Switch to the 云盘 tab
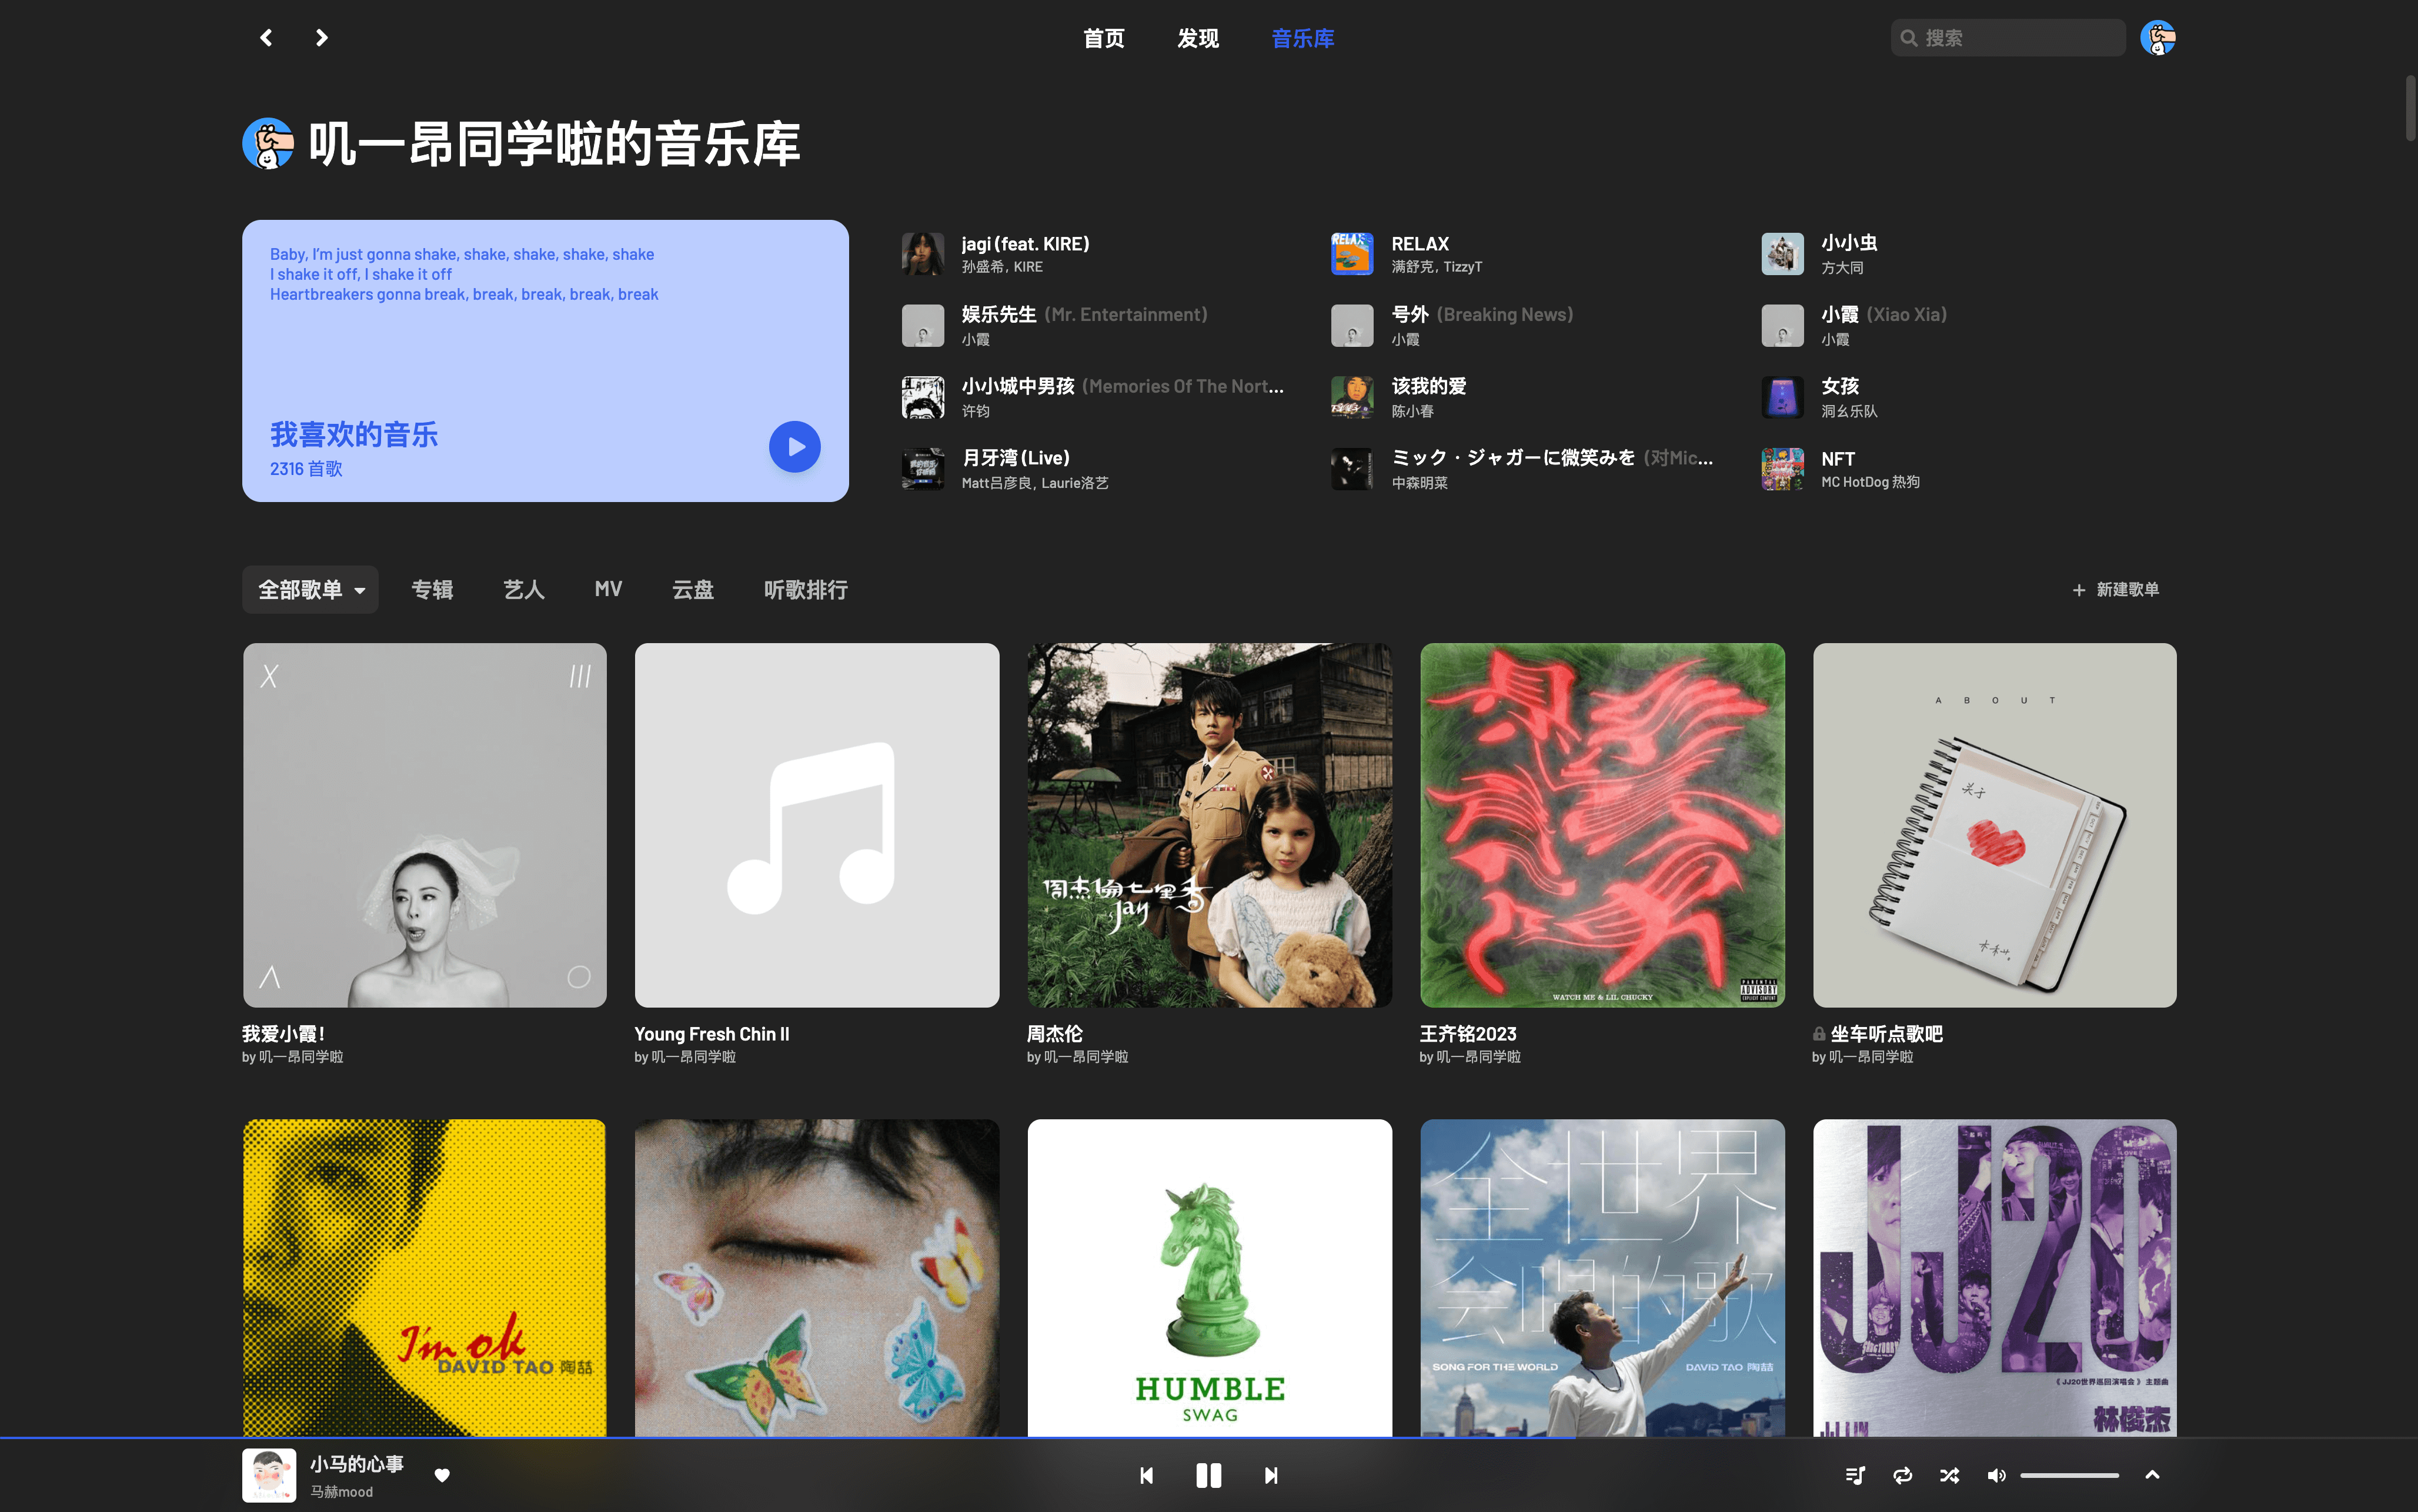Viewport: 2418px width, 1512px height. click(693, 590)
